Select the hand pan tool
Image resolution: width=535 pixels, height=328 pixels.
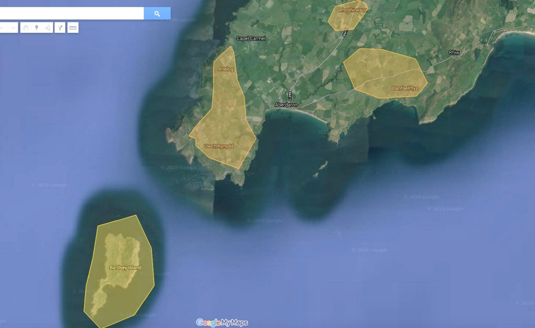click(x=26, y=28)
